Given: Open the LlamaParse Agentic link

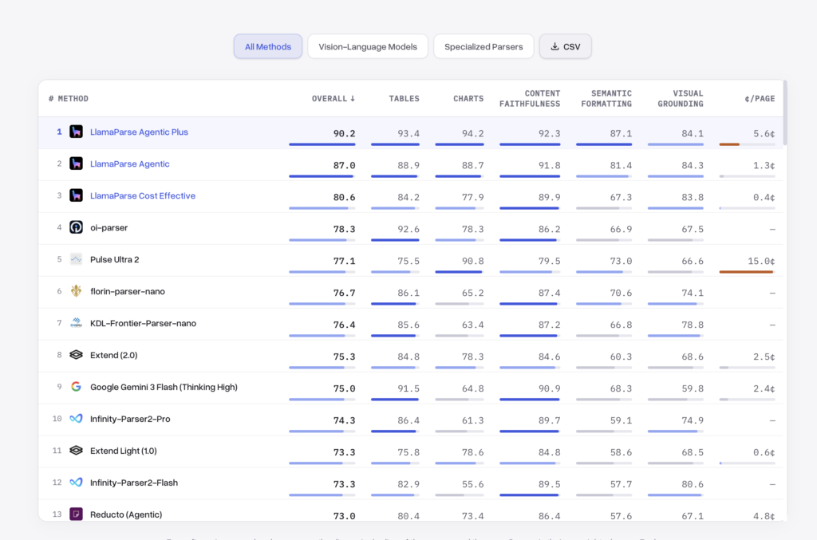Looking at the screenshot, I should click(x=130, y=164).
